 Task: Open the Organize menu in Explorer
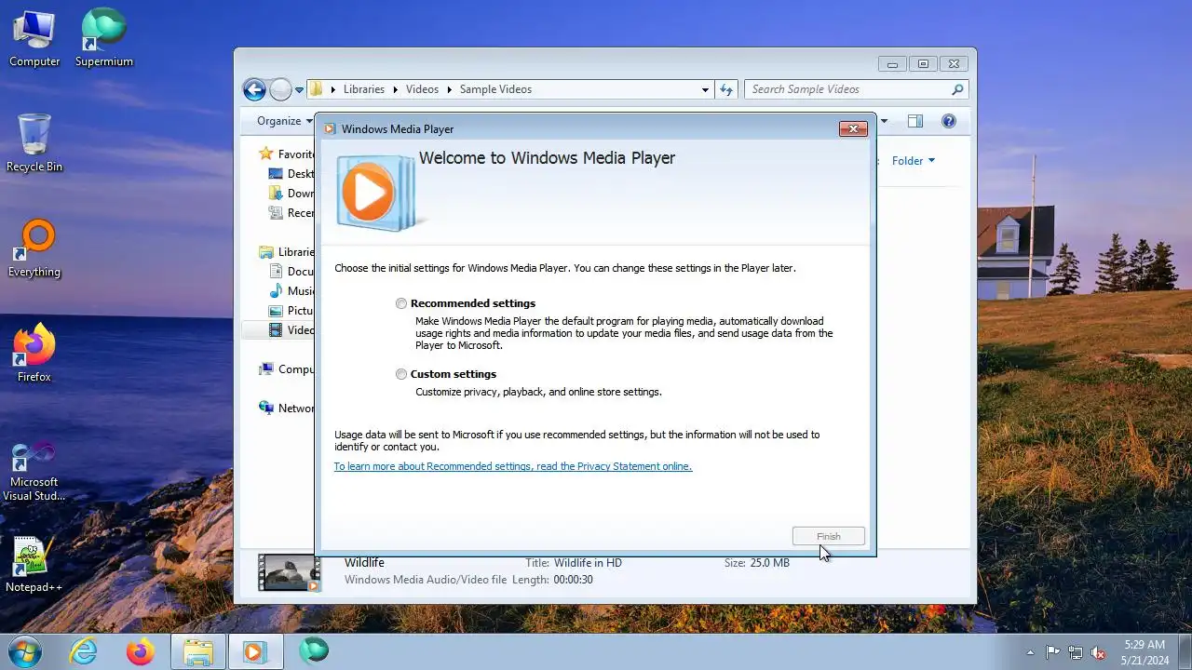point(285,121)
